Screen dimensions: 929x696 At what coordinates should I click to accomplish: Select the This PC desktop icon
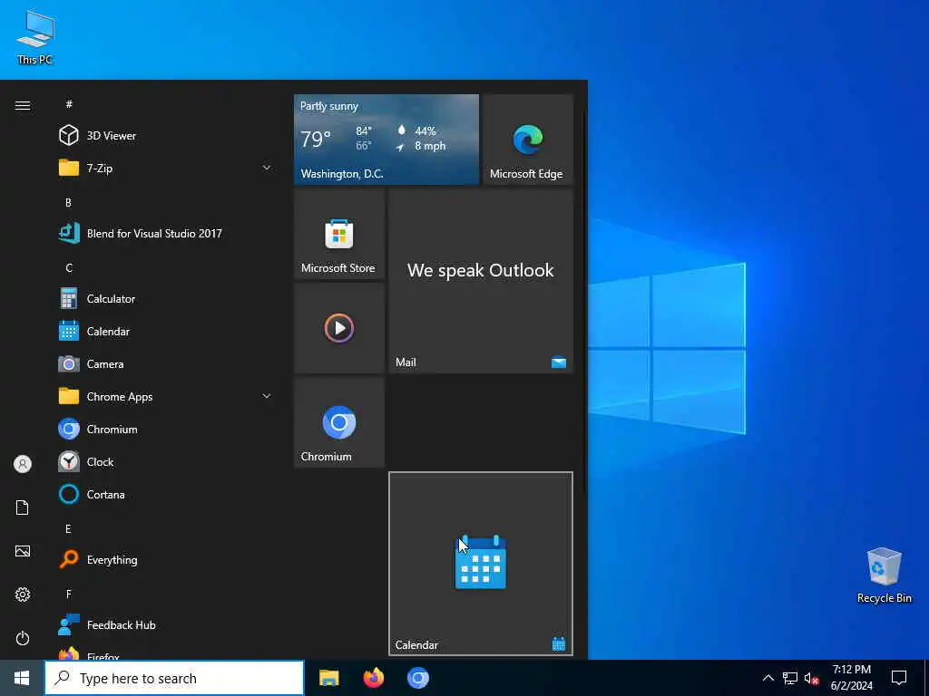pos(35,38)
